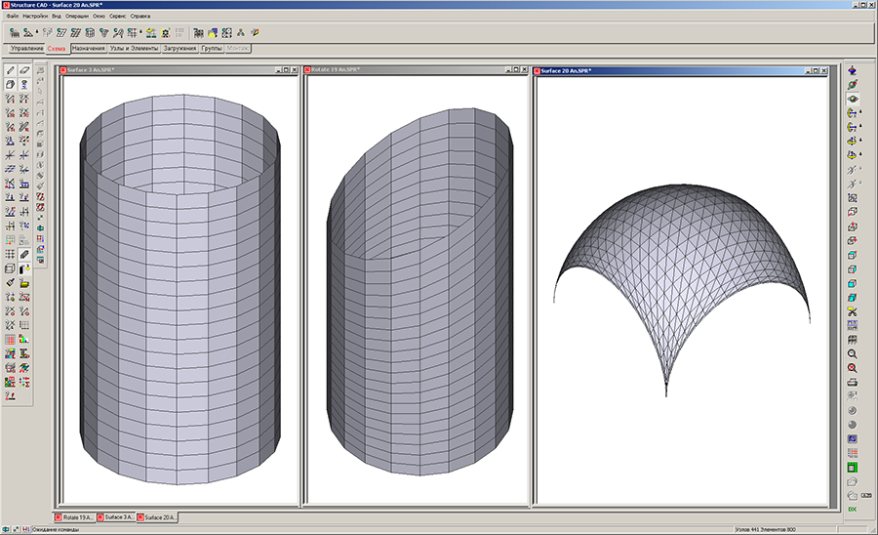Expand the arrow beside second top toolbar icon
Viewport: 878px width, 535px height.
(37, 33)
